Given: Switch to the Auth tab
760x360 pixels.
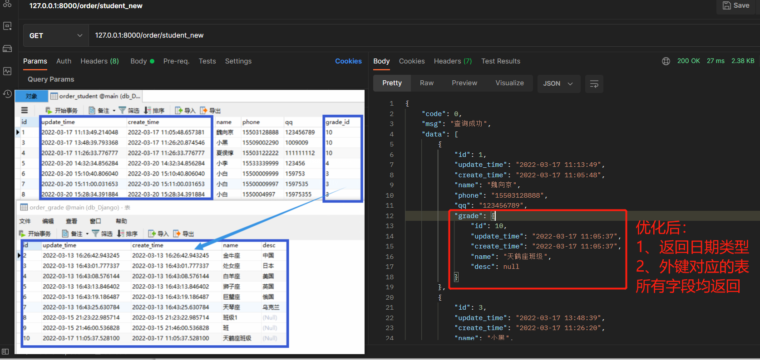Looking at the screenshot, I should click(x=64, y=61).
